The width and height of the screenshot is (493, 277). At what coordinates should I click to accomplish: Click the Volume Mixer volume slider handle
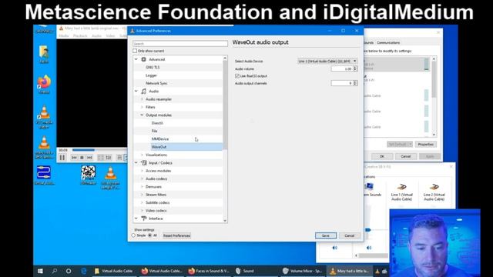[x=368, y=230]
